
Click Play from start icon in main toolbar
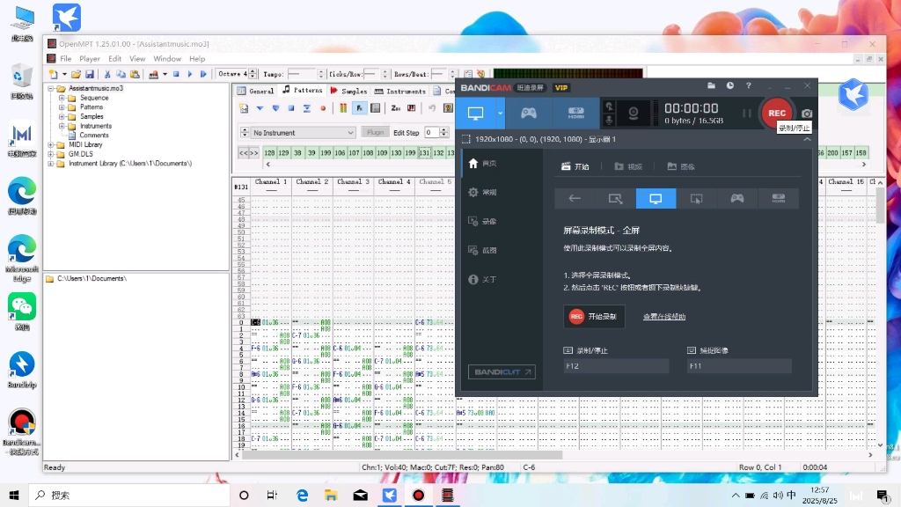(x=203, y=74)
